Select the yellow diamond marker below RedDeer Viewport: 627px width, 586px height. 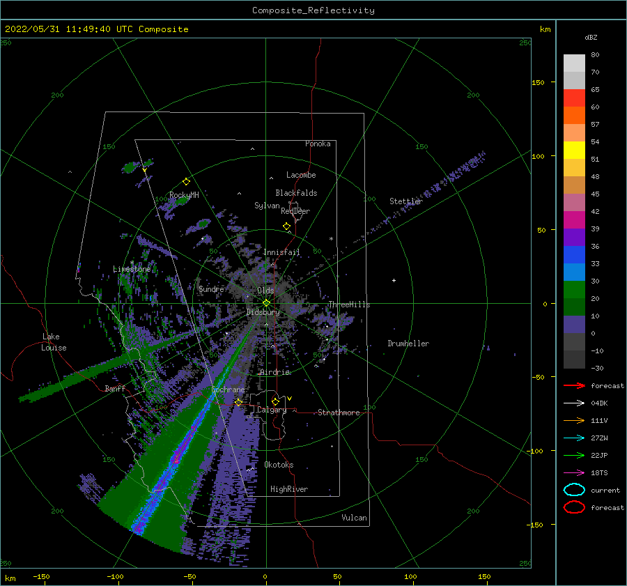[x=287, y=226]
